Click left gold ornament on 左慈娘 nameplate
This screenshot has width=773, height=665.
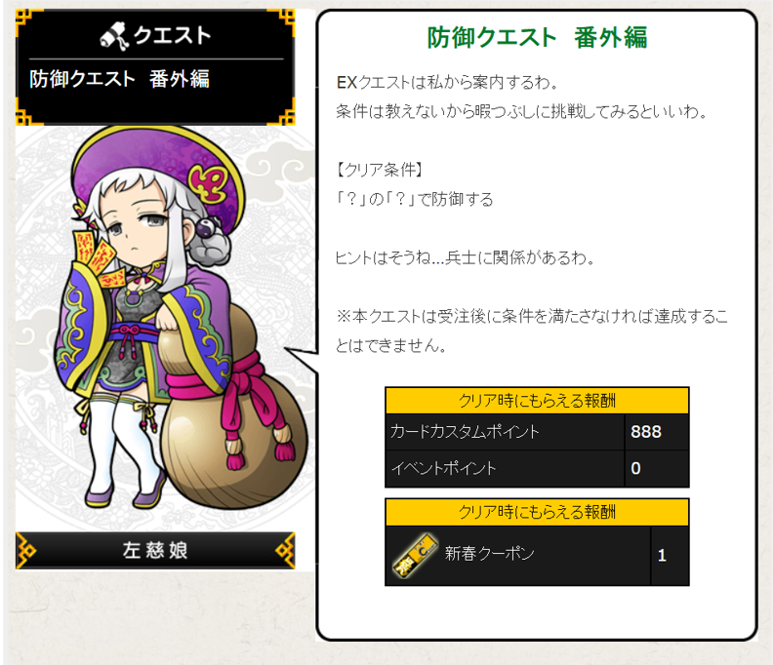point(26,550)
